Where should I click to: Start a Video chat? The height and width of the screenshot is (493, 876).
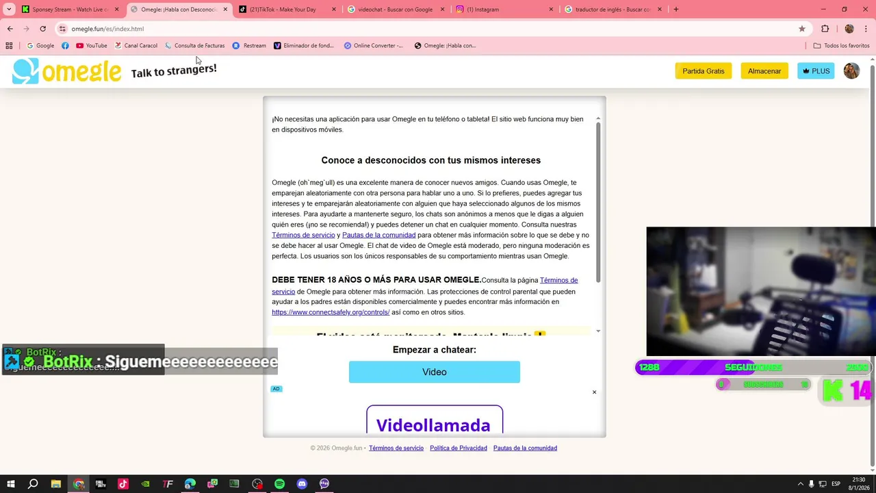[x=435, y=372]
